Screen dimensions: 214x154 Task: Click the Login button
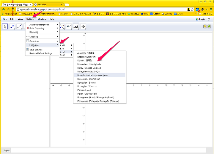(x=201, y=19)
